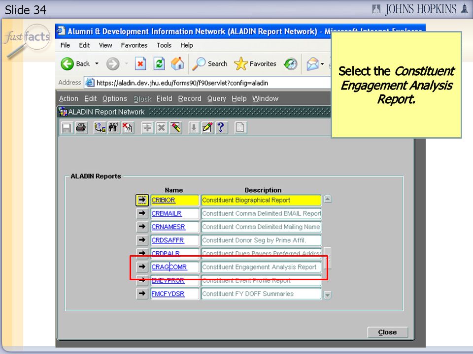Click the Constituent Biographical Report description field
Screen dimensions: 473x354
click(x=261, y=200)
